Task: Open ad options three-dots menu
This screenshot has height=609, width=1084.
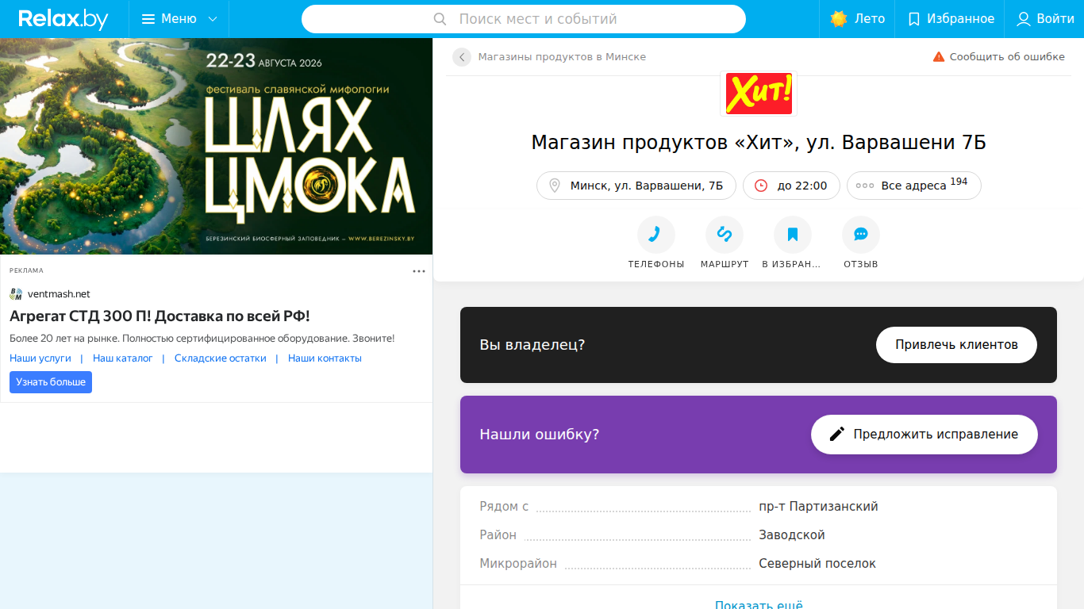Action: pyautogui.click(x=419, y=271)
